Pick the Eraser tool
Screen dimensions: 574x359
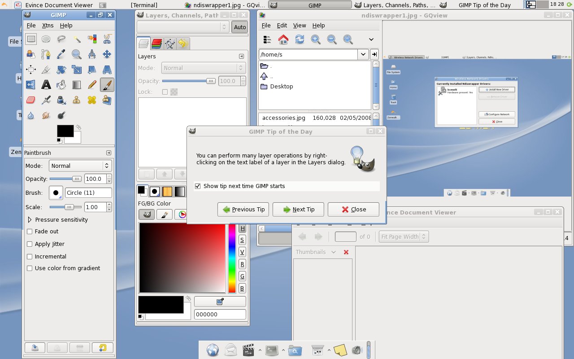[31, 100]
